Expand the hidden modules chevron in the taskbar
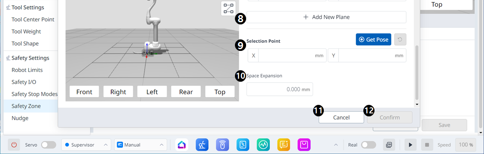 point(335,145)
